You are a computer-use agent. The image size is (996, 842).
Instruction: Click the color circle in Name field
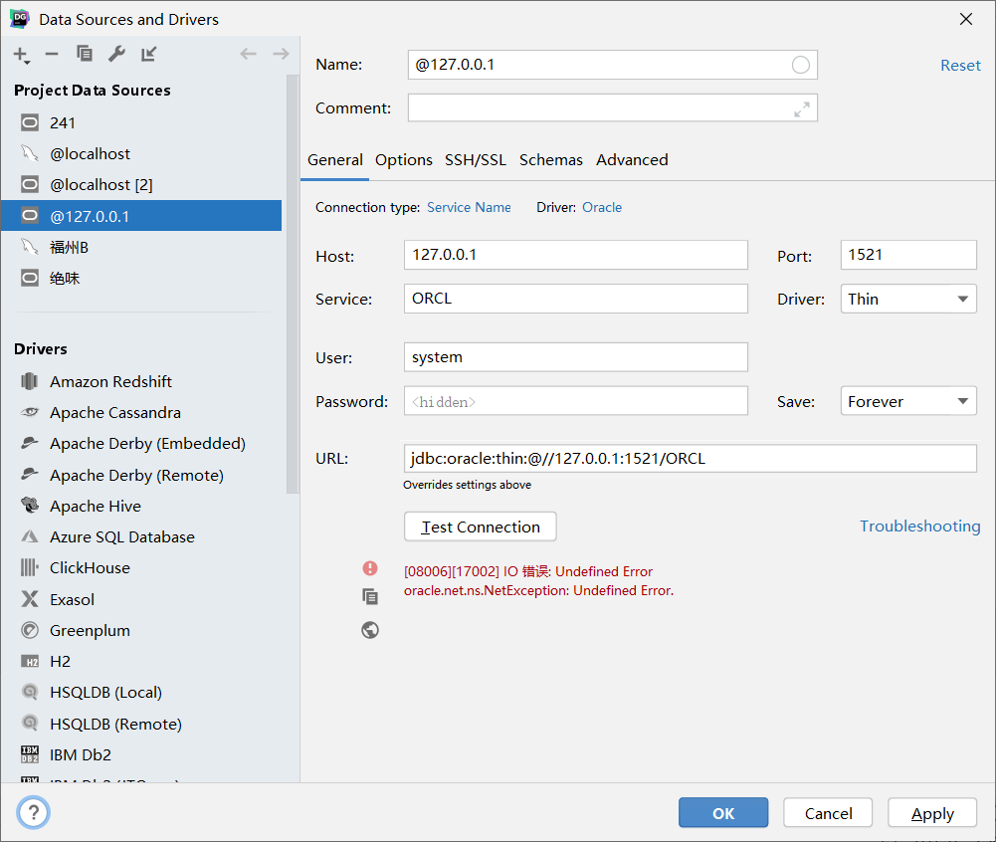[x=800, y=65]
